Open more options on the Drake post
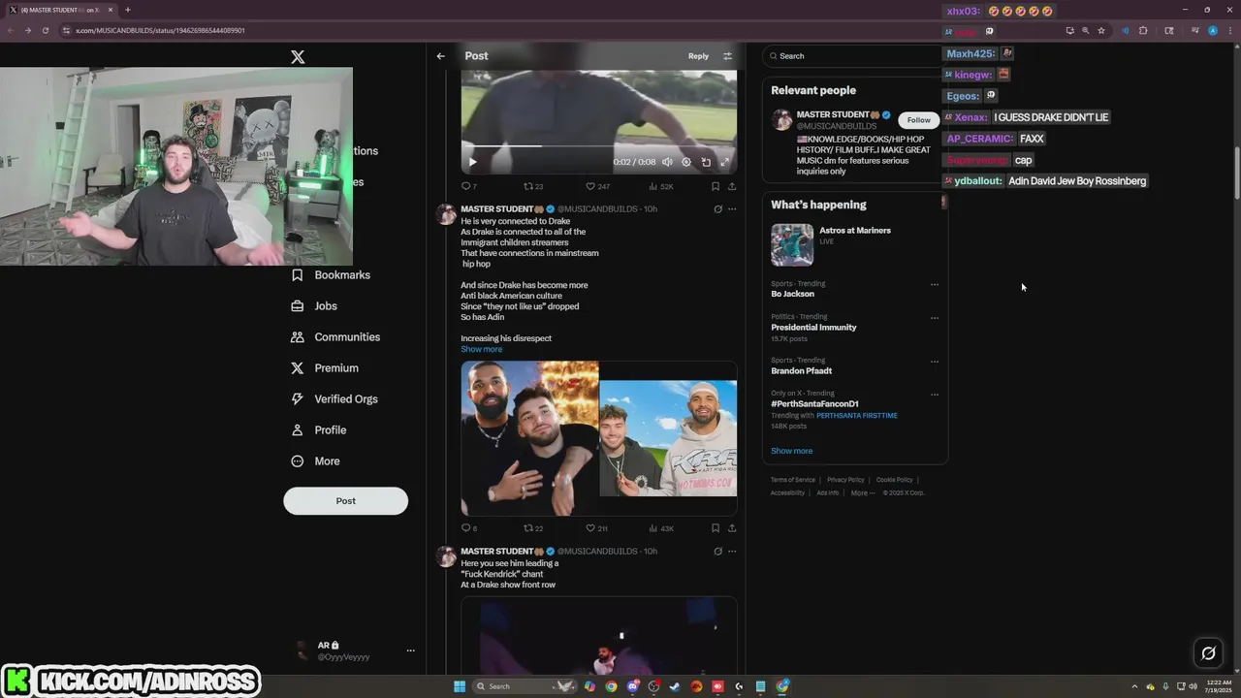The image size is (1241, 698). pos(732,208)
